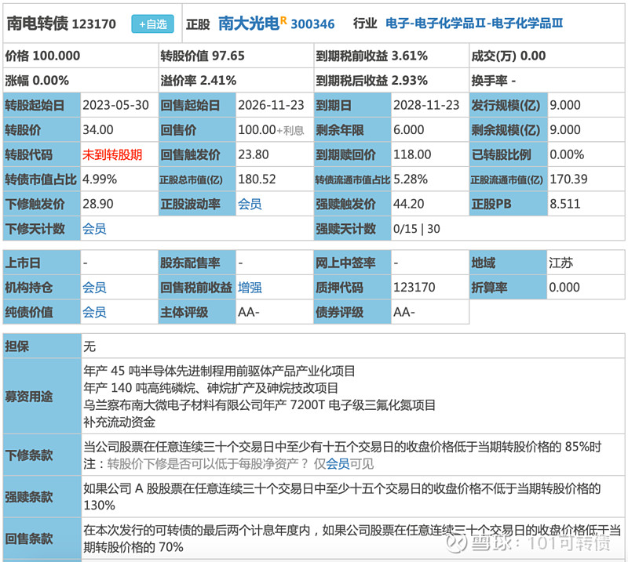Click the 剩余规模(亿) value 9.000
Screen dimensions: 628x562
564,130
